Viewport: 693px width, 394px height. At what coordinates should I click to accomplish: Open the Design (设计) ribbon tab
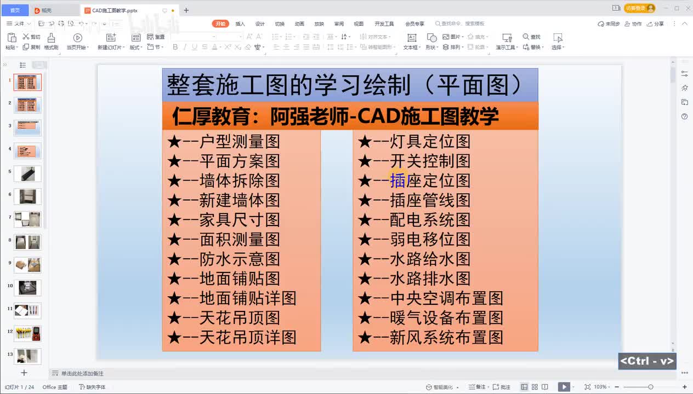pos(260,24)
